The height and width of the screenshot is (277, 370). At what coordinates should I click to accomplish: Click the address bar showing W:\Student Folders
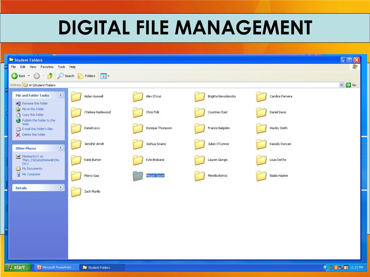181,85
